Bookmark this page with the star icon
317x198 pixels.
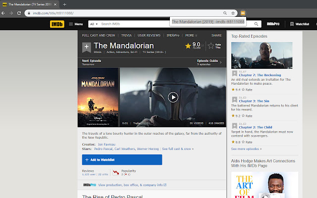coord(233,13)
